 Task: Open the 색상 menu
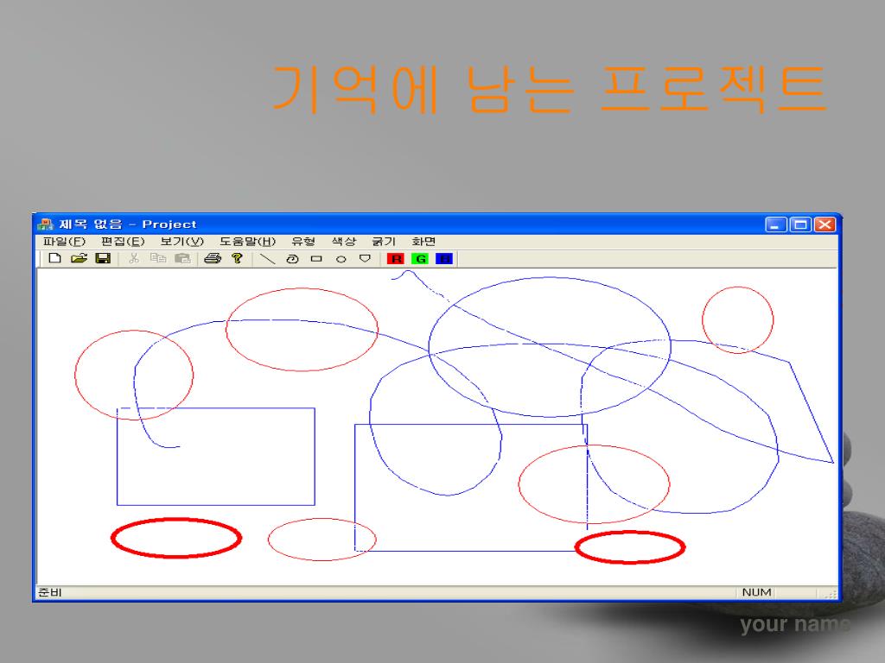click(344, 242)
